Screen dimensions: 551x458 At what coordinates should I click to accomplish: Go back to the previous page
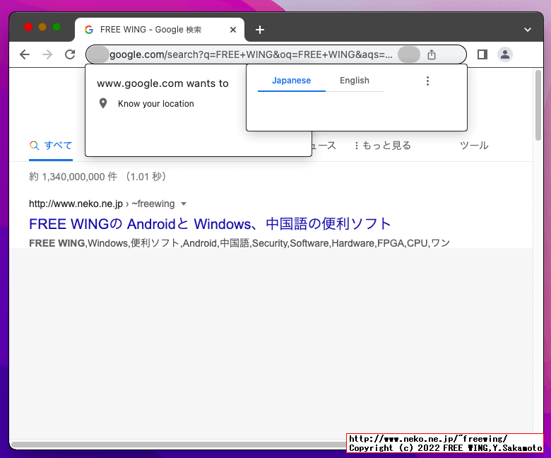(25, 54)
